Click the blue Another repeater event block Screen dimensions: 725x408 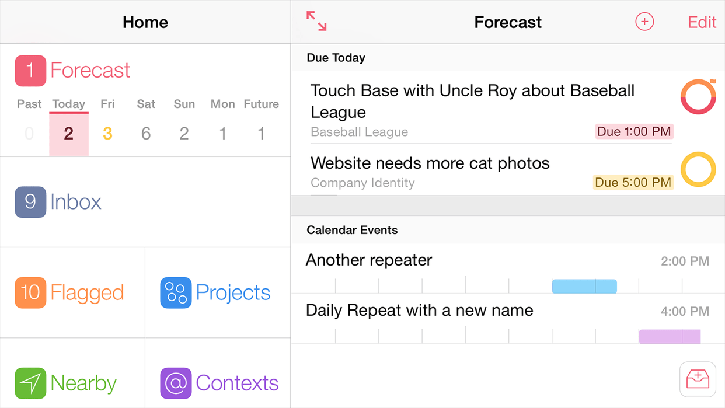[x=584, y=286]
